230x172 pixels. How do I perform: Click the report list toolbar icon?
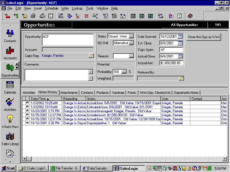click(x=51, y=16)
